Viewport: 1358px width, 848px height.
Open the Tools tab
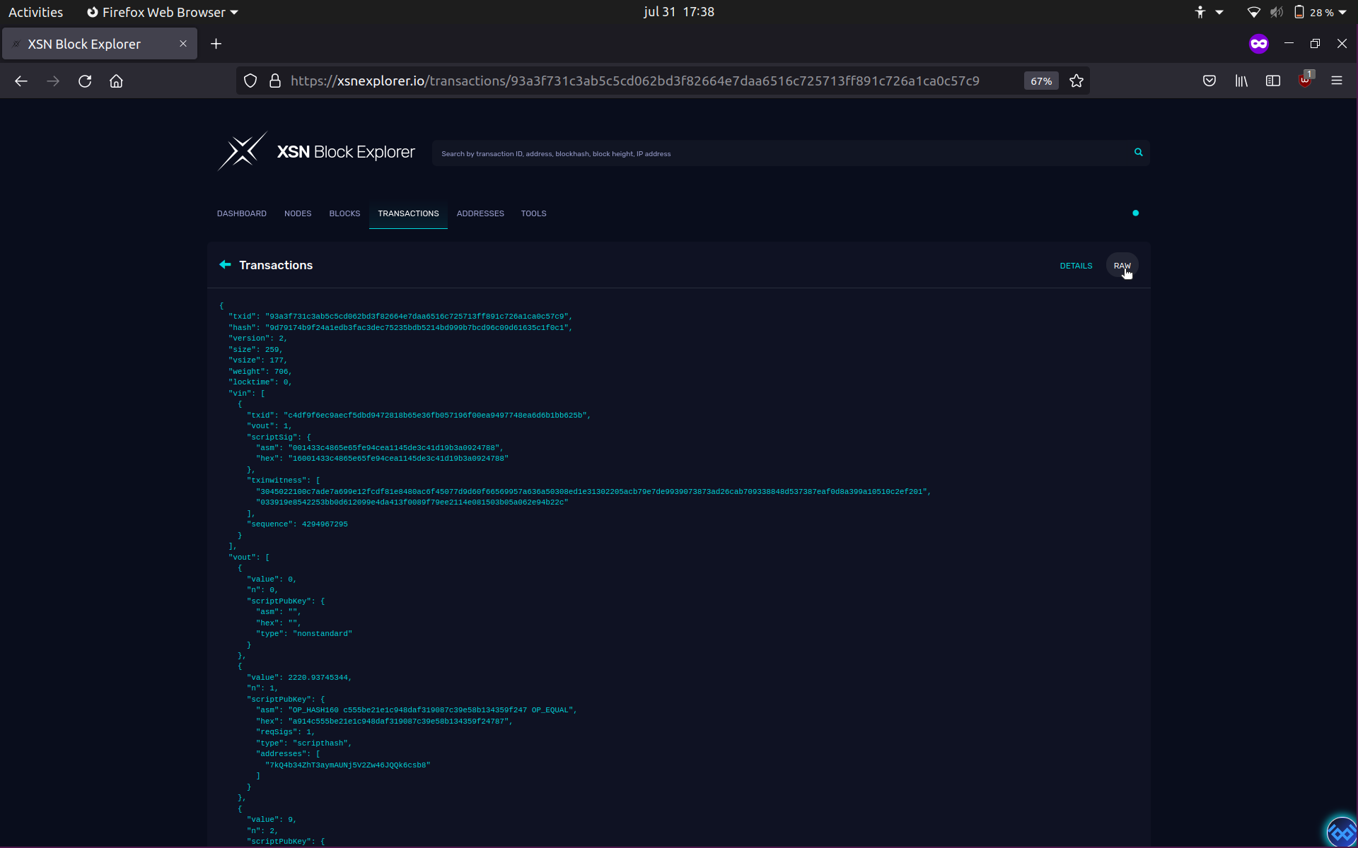(x=534, y=213)
